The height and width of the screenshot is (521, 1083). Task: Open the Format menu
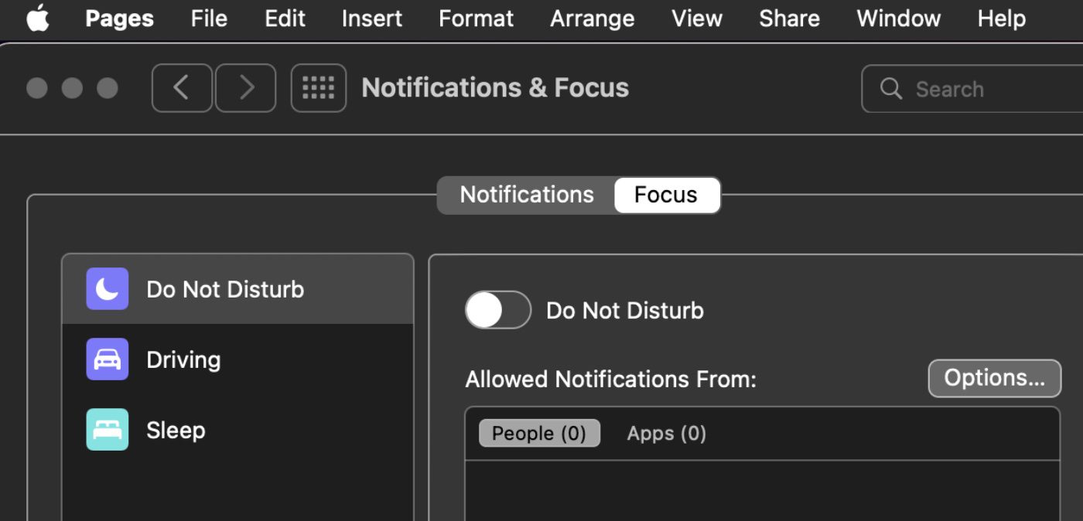pos(476,19)
